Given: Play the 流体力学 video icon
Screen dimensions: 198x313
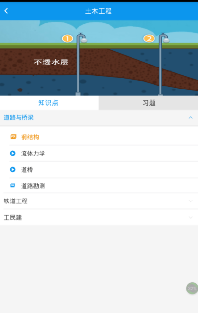Looking at the screenshot, I should point(13,153).
